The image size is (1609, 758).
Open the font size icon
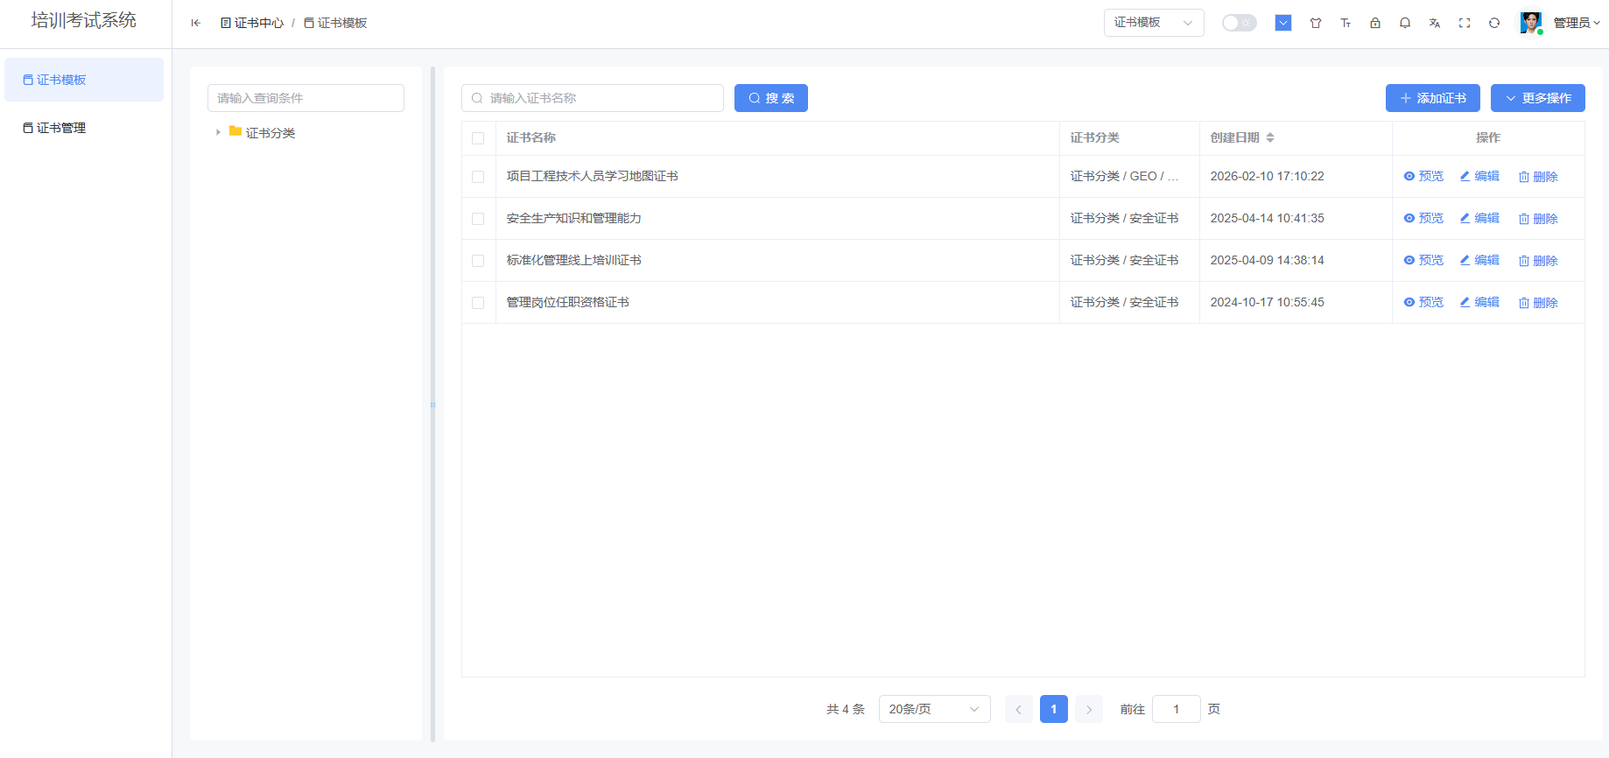pyautogui.click(x=1346, y=23)
